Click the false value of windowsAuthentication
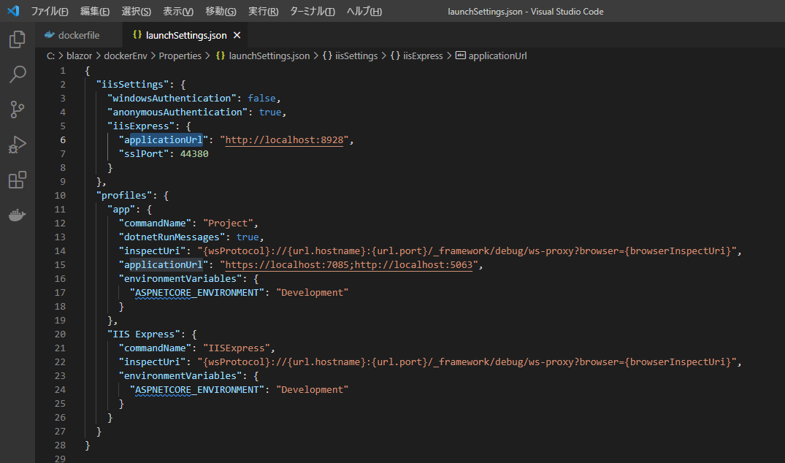 pyautogui.click(x=261, y=99)
